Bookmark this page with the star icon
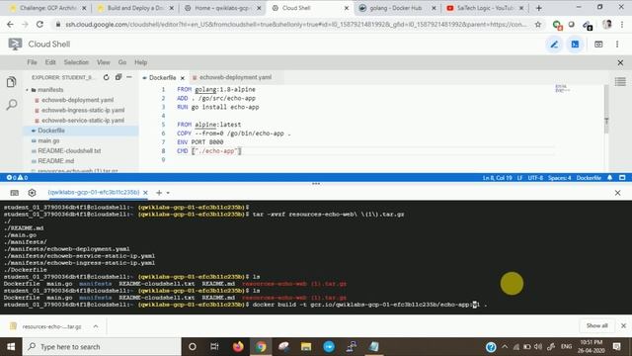This screenshot has height=356, width=632. 537,25
